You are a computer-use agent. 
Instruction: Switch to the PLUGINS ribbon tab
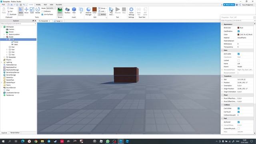tap(59, 4)
